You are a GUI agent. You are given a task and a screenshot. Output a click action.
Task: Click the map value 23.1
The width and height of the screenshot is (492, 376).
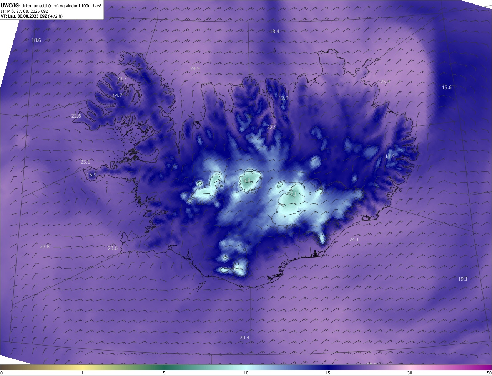tap(85, 162)
